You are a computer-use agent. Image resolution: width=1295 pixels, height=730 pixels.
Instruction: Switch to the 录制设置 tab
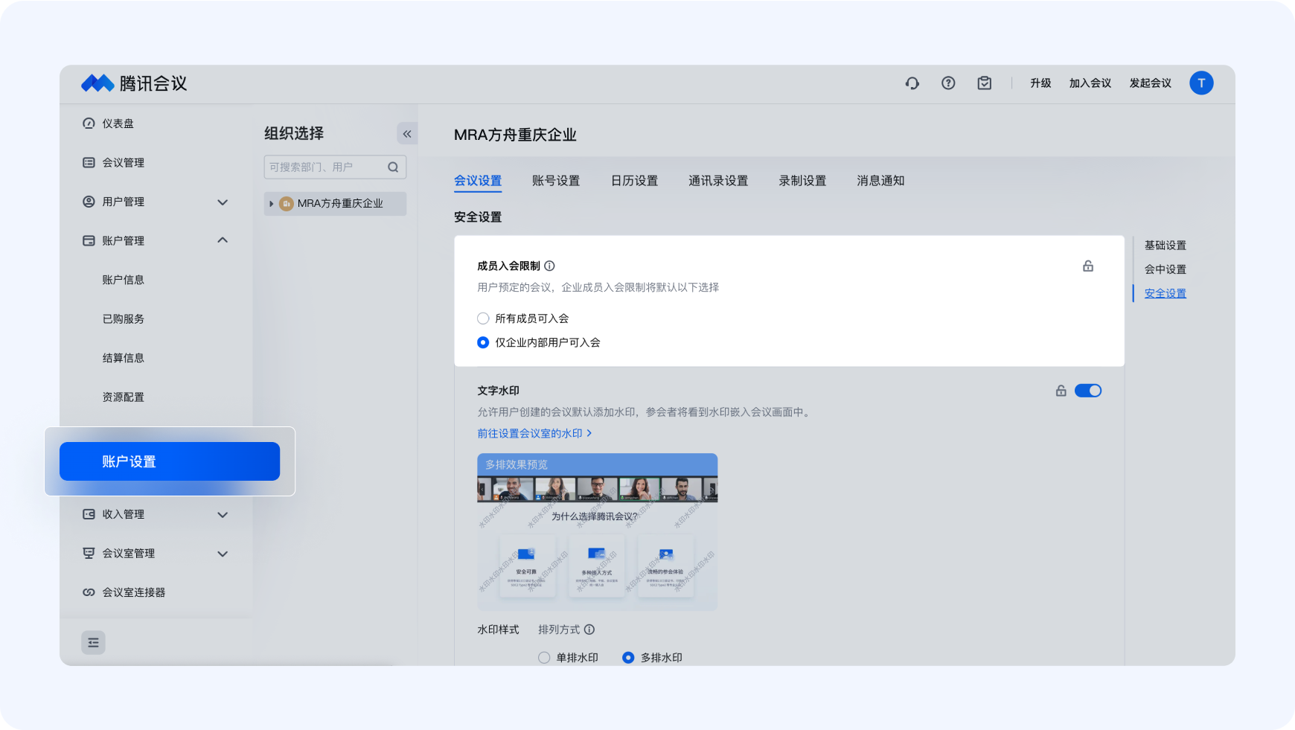point(802,181)
